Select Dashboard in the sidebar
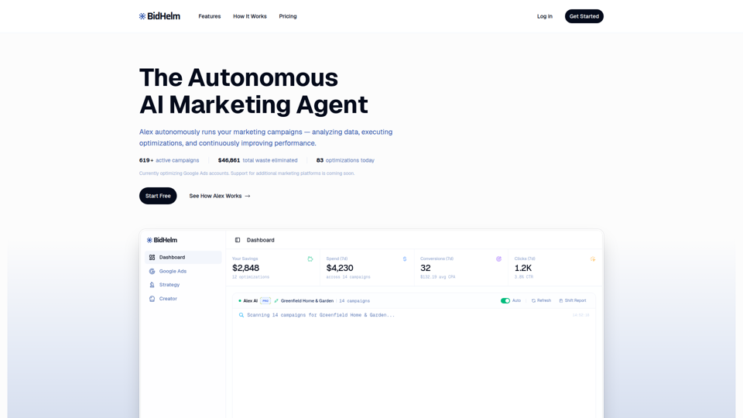Screen dimensions: 743x418 point(183,257)
